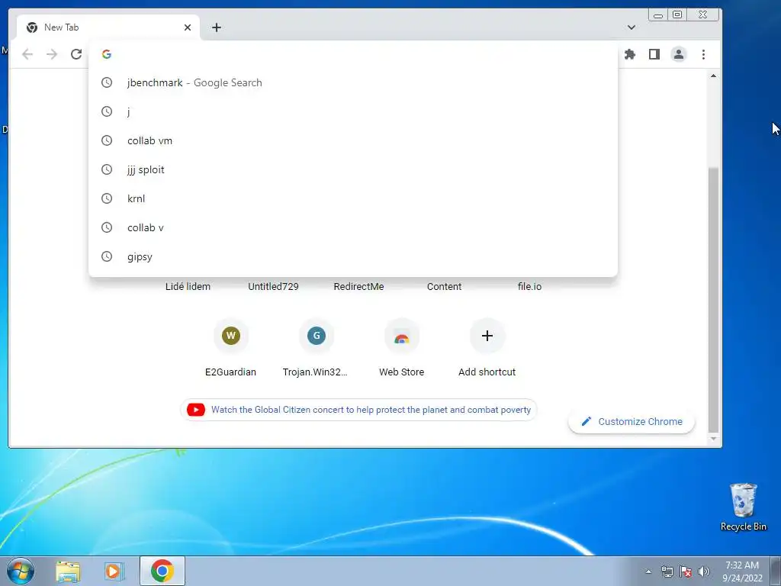Choose the jbenchmark Google Search suggestion
Image resolution: width=781 pixels, height=586 pixels.
(353, 82)
